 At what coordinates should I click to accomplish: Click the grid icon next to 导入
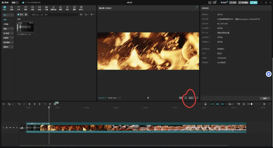[x=26, y=14]
